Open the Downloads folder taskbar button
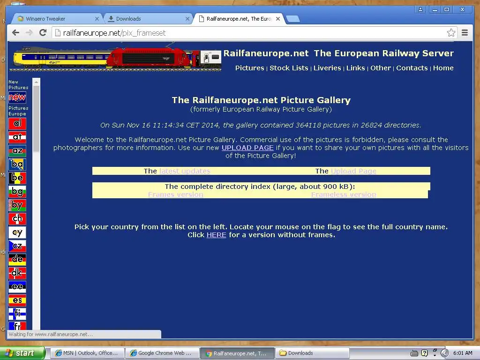The image size is (480, 360). pos(312,353)
